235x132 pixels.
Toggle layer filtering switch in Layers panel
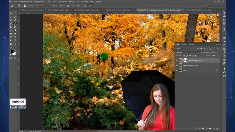pyautogui.click(x=218, y=48)
